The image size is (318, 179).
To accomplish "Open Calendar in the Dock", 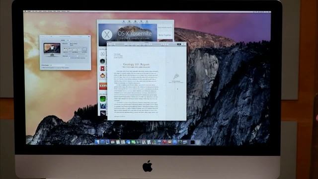I will tap(113, 142).
